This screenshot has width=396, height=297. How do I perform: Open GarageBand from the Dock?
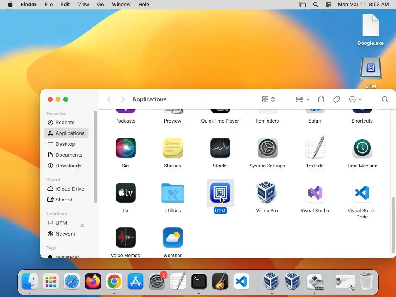(220, 282)
